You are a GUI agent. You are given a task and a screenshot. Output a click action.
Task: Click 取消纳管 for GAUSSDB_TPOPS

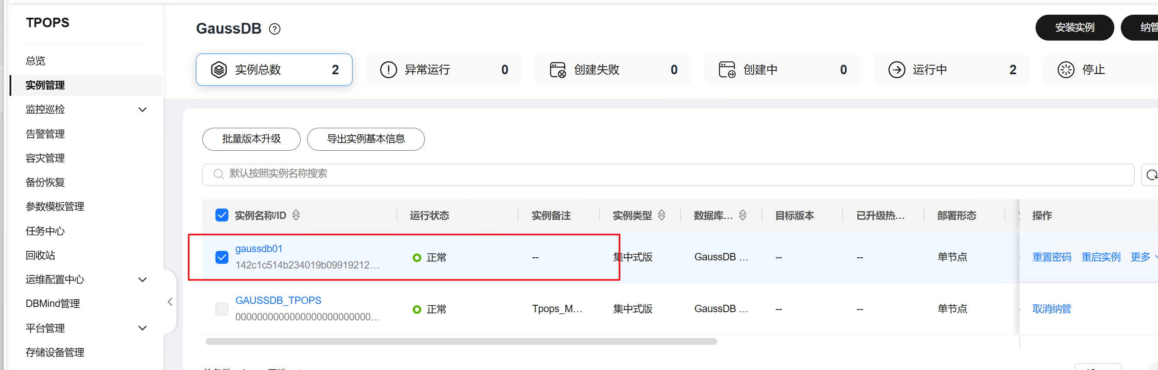pos(1052,309)
